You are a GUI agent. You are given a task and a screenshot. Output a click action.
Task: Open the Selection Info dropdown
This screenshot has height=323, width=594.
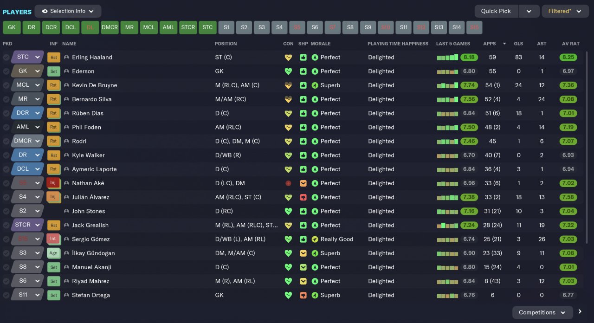(x=68, y=11)
